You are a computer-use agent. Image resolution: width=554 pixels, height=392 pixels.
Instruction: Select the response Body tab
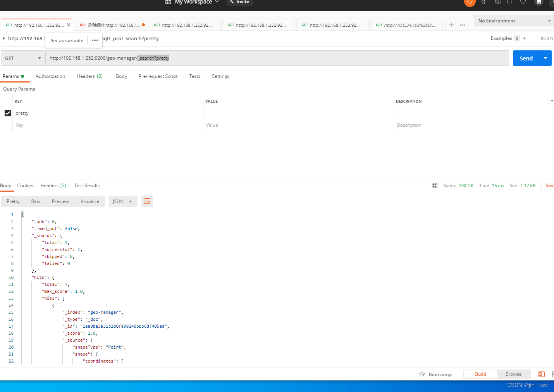tap(5, 186)
